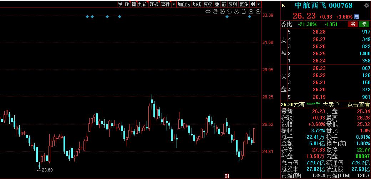Click the 窗 window button
This screenshot has width=371, height=179.
[x=224, y=4]
